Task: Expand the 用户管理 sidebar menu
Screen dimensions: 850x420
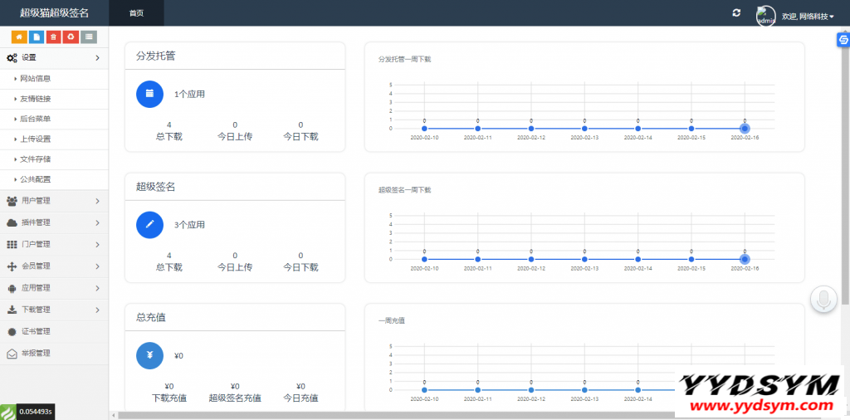Action: tap(54, 201)
